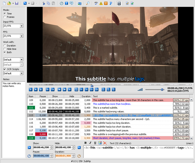Click the Save file icon in toolbar

pos(17,3)
